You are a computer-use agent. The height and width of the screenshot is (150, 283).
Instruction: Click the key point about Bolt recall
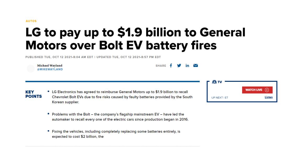pyautogui.click(x=120, y=117)
